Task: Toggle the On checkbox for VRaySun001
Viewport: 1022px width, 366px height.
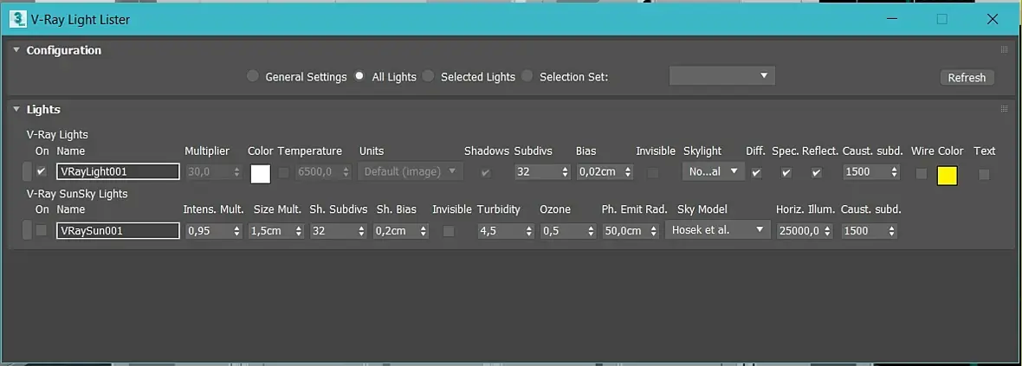Action: [x=42, y=230]
